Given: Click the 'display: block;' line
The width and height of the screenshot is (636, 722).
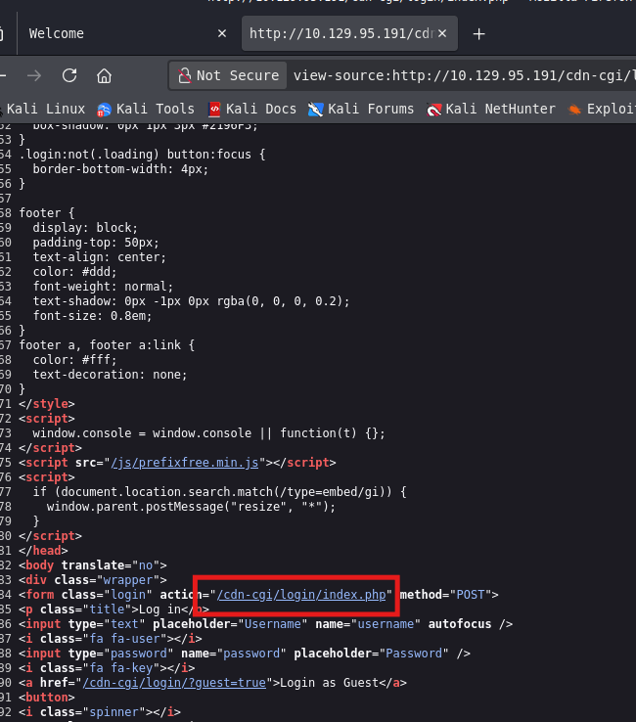Looking at the screenshot, I should coord(85,228).
